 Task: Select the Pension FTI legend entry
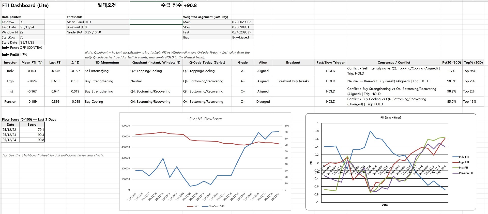pyautogui.click(x=466, y=173)
